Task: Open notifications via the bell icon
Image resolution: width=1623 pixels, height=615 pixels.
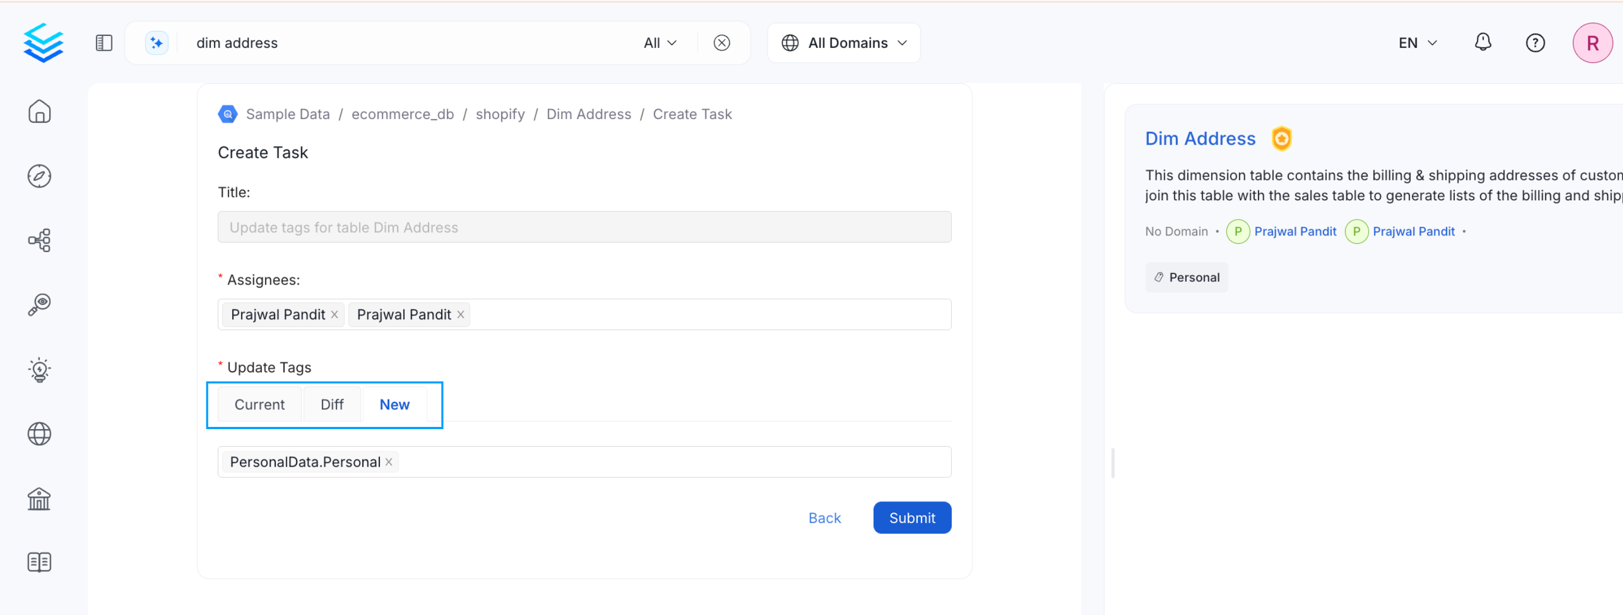Action: click(x=1482, y=42)
